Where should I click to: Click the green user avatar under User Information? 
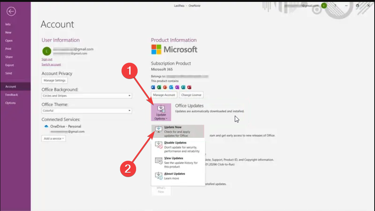(x=47, y=51)
